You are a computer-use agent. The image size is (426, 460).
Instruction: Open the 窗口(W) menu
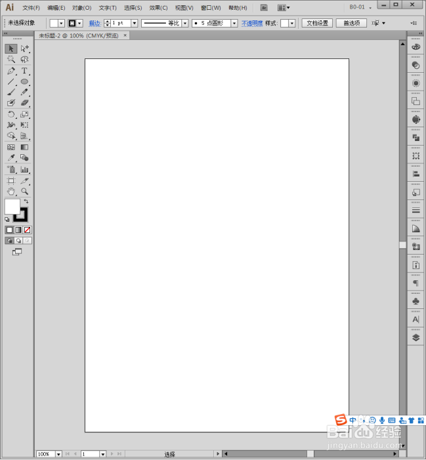click(211, 8)
